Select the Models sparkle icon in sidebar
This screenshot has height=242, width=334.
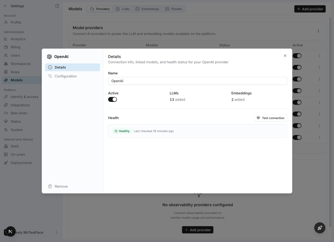pos(6,80)
